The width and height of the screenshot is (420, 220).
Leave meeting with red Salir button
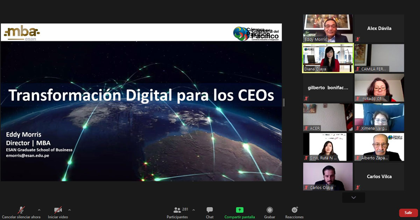click(408, 213)
